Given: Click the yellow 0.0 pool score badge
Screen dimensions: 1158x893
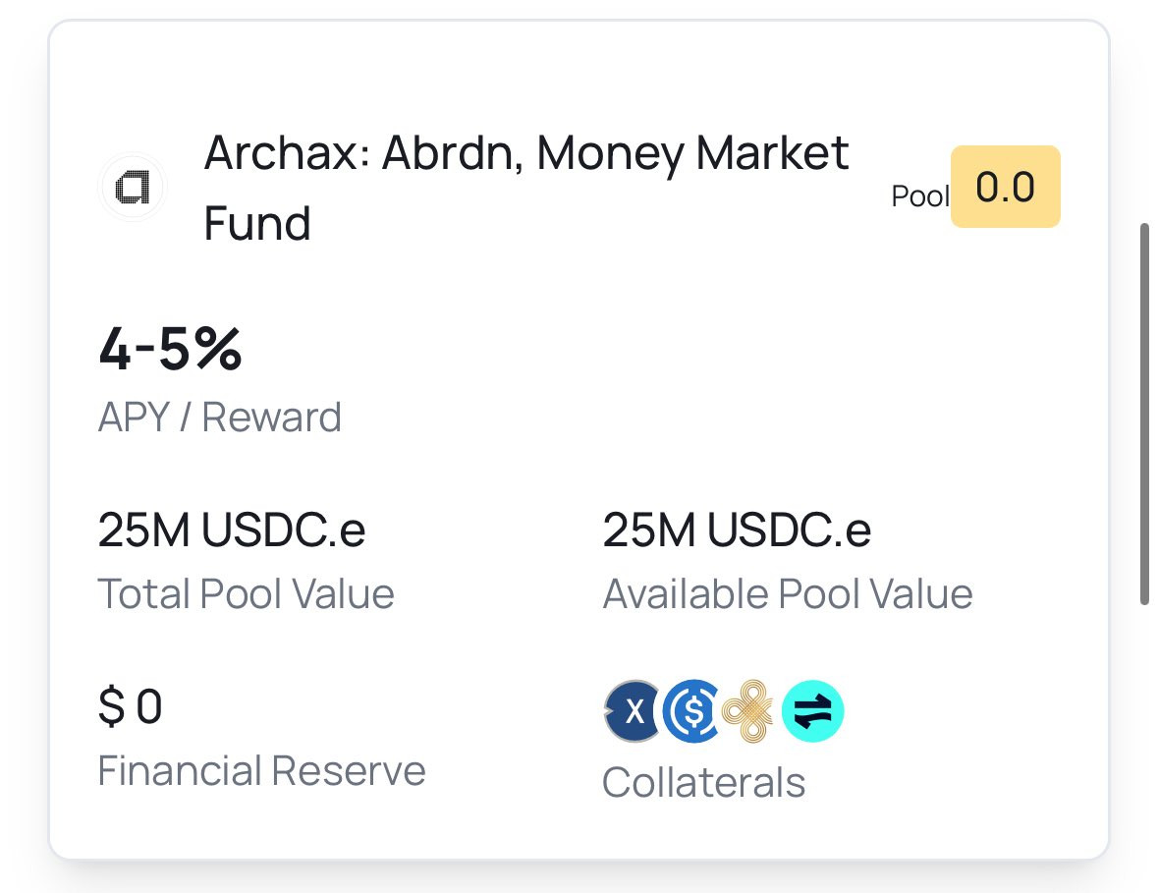Looking at the screenshot, I should pyautogui.click(x=1005, y=187).
